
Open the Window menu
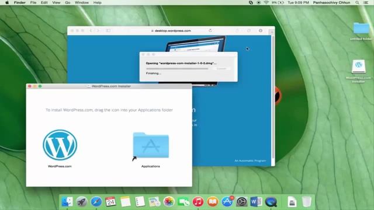click(82, 2)
